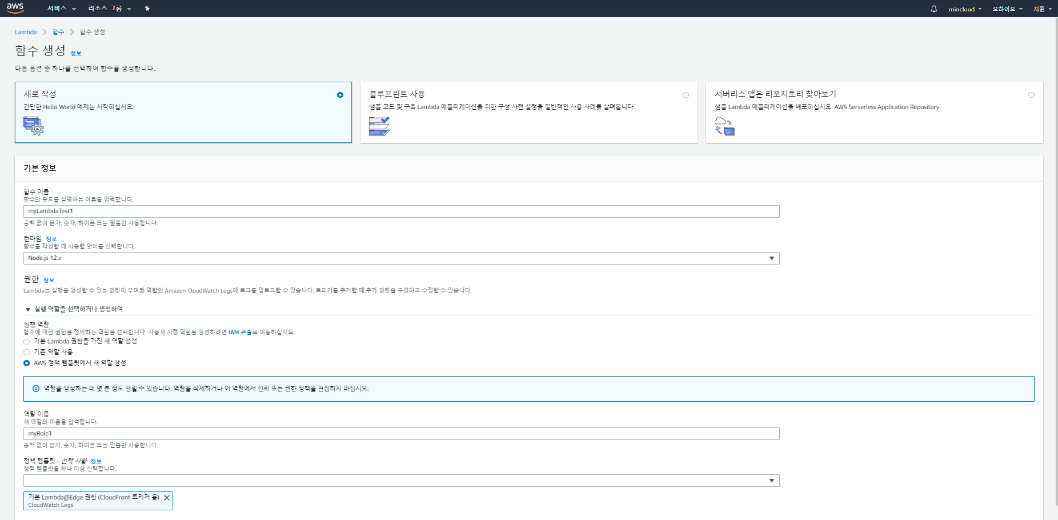The height and width of the screenshot is (520, 1058).
Task: Select the 블루프린트 사용 radio option
Action: pos(686,95)
